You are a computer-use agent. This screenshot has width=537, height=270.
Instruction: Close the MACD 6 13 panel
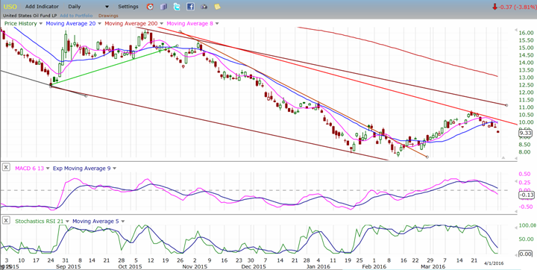[6, 167]
